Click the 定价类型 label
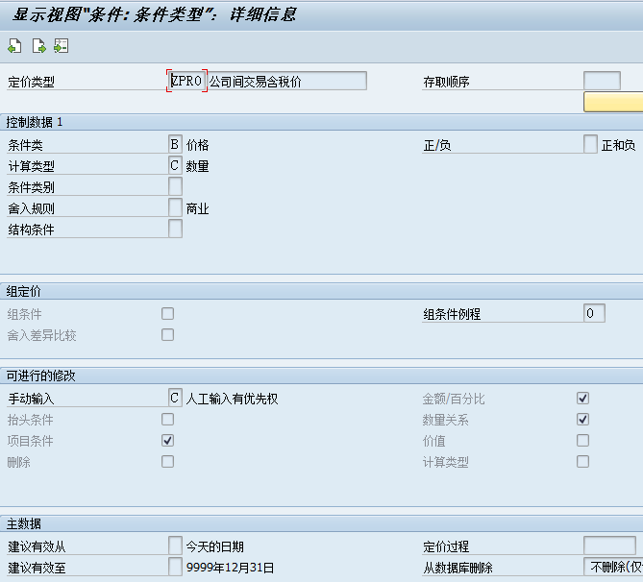The height and width of the screenshot is (582, 643). coord(31,82)
